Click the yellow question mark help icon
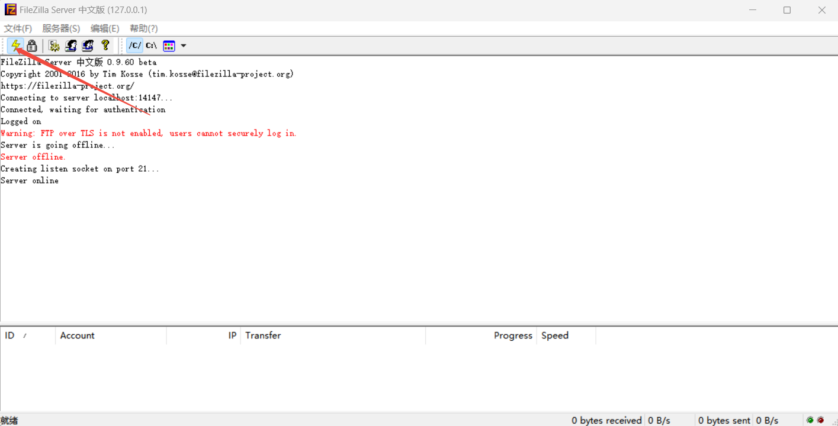 pos(105,46)
